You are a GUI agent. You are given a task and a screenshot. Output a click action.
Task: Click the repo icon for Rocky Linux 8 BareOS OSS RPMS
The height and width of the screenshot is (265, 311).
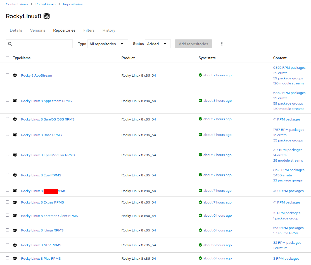pyautogui.click(x=15, y=119)
